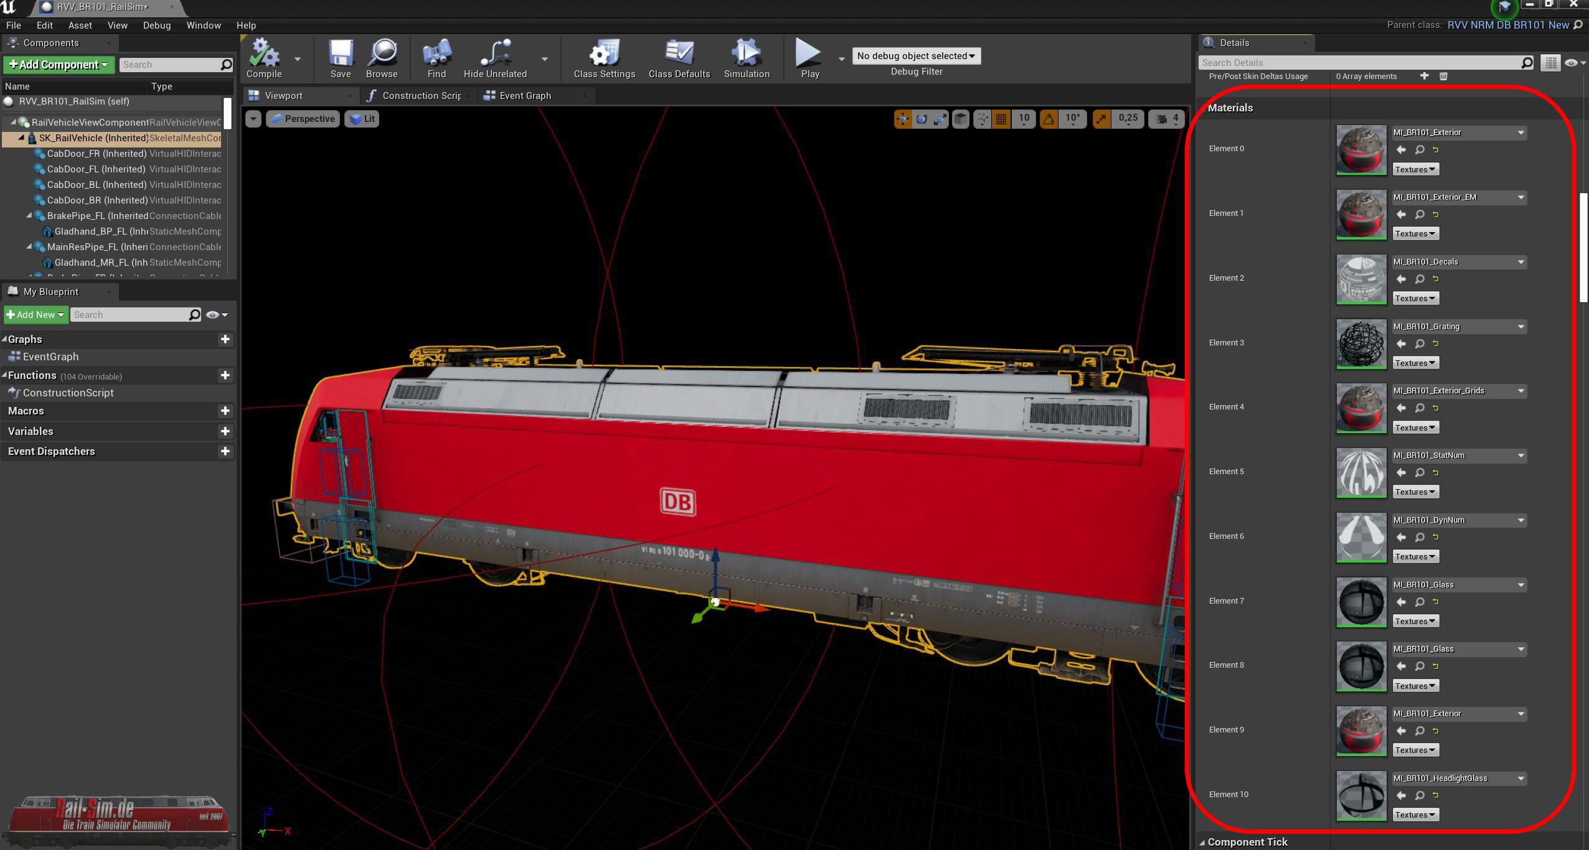Collapse the Graphs section
The image size is (1589, 850).
(4, 339)
